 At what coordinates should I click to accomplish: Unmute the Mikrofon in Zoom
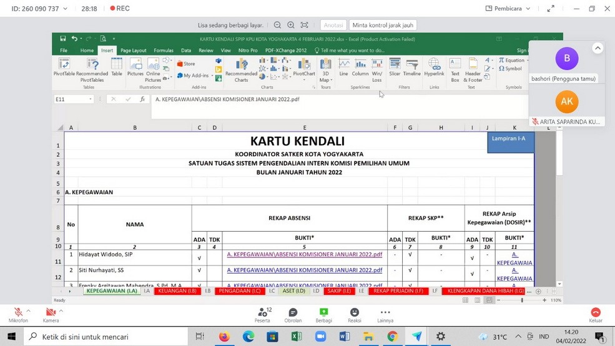[x=18, y=314]
